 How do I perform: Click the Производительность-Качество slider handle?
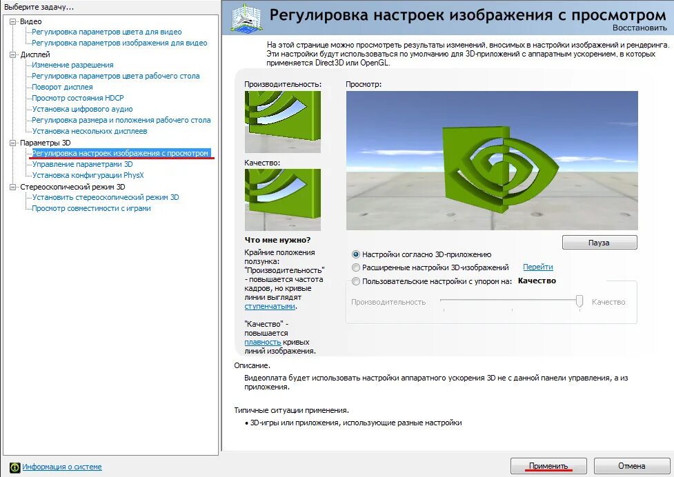coord(579,301)
